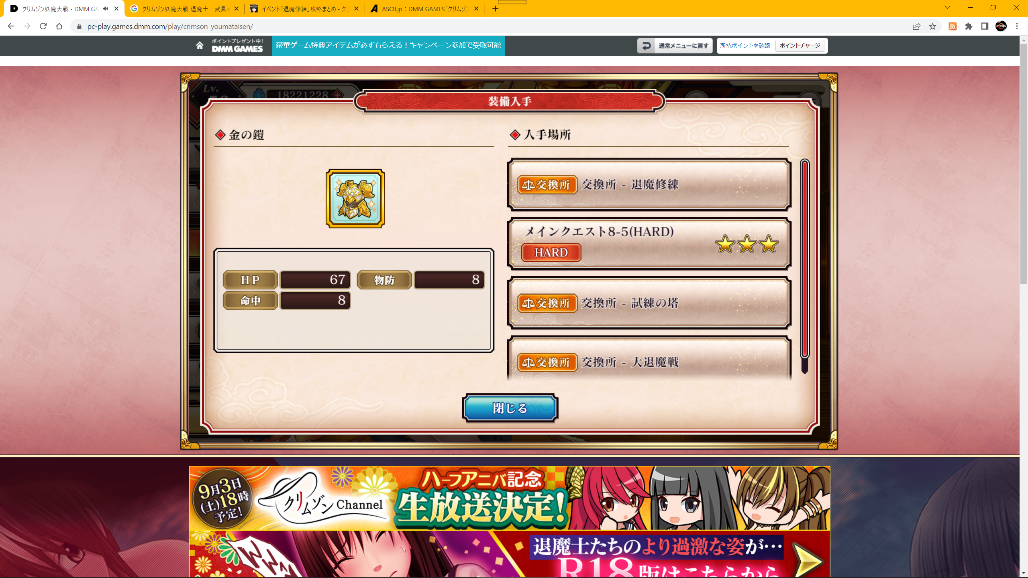1028x578 pixels.
Task: Click ポイントチャージ button
Action: coord(800,46)
